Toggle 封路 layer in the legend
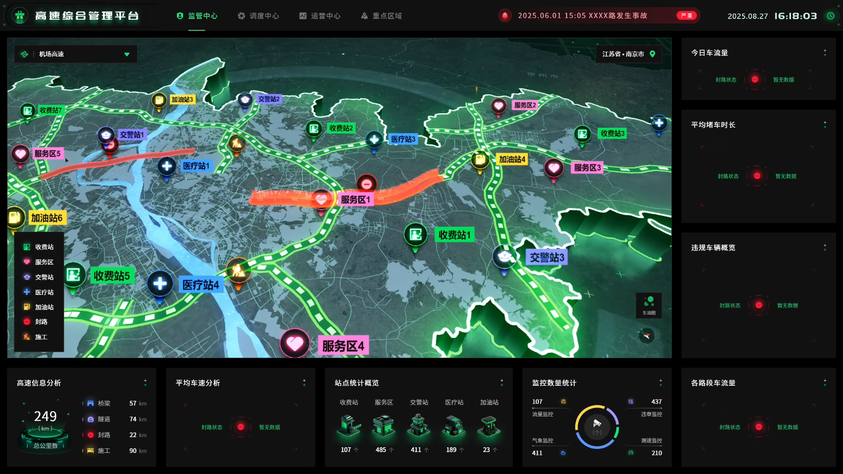This screenshot has height=474, width=843. pyautogui.click(x=36, y=322)
